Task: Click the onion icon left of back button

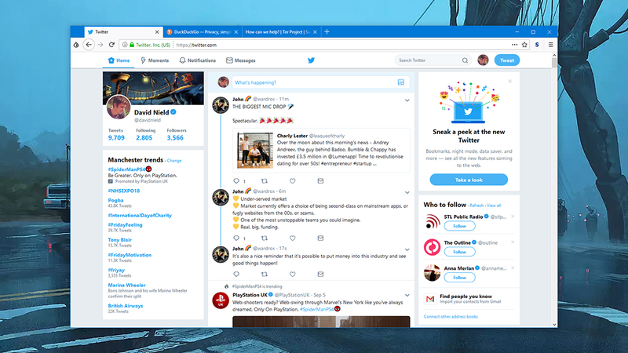Action: tap(76, 45)
